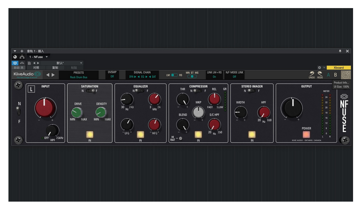This screenshot has height=209, width=358.
Task: Click the yellow Xboard button
Action: tap(339, 68)
